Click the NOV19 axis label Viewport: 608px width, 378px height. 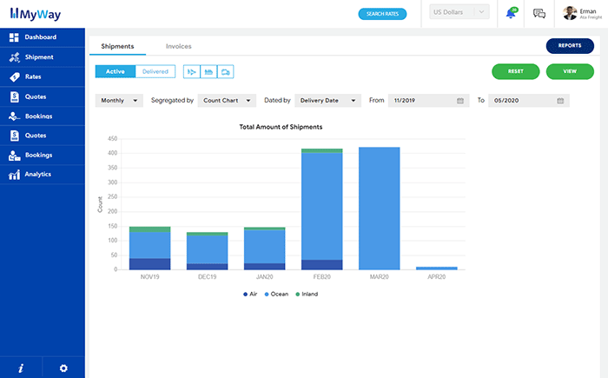click(149, 276)
